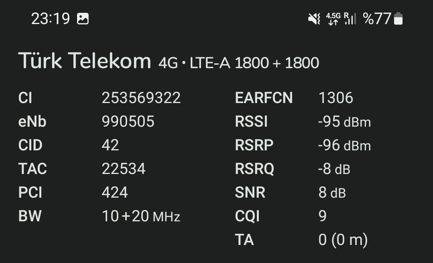
Task: Tap the EARFCN value 1306
Action: (x=335, y=98)
